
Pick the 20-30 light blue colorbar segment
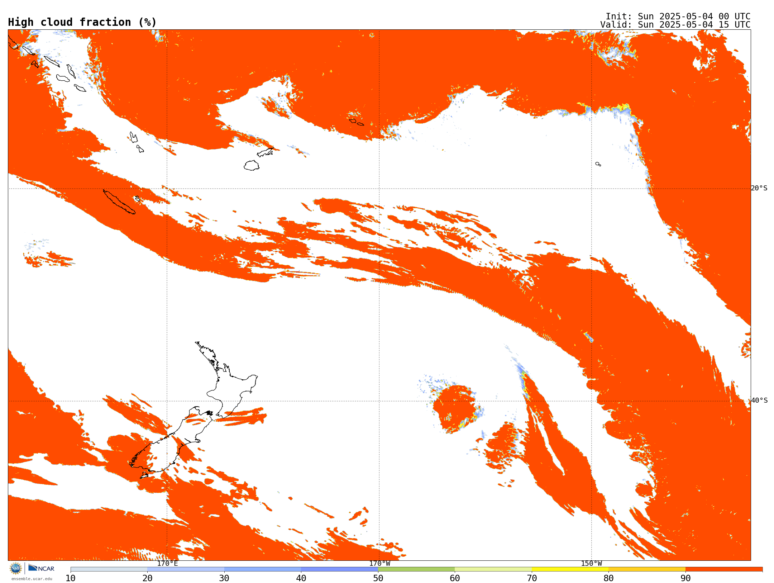(x=186, y=569)
